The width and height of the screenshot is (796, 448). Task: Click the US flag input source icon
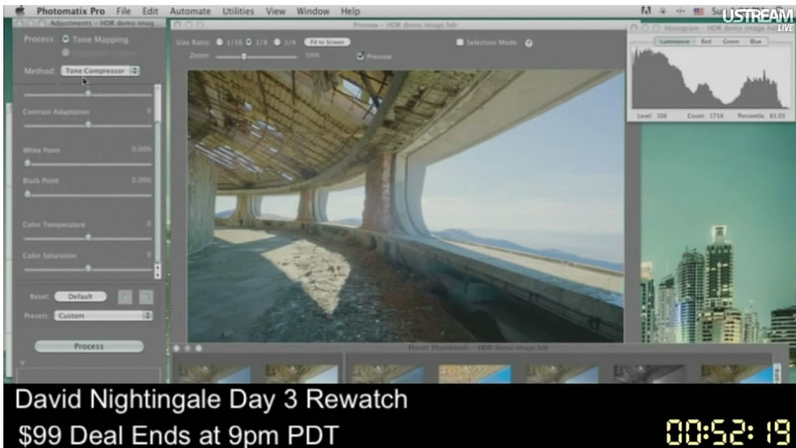click(x=698, y=11)
